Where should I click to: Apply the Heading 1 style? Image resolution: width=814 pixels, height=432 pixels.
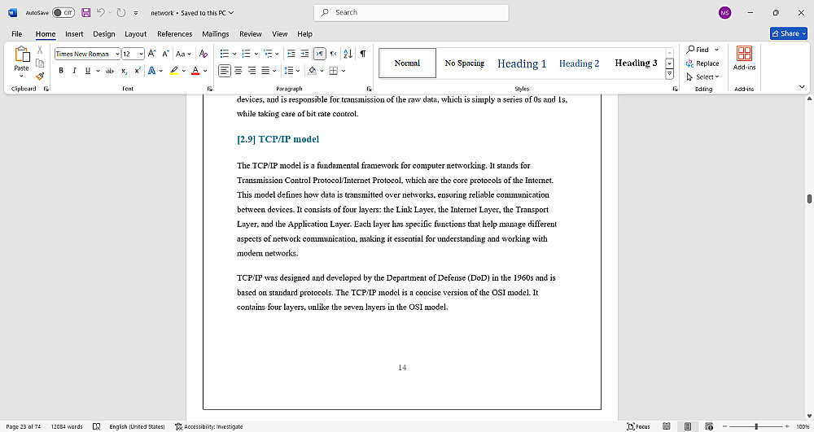click(522, 63)
